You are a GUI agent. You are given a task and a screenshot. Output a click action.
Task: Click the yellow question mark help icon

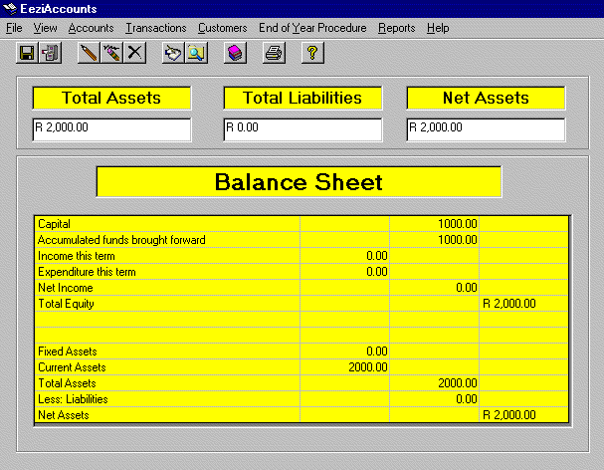(x=312, y=53)
